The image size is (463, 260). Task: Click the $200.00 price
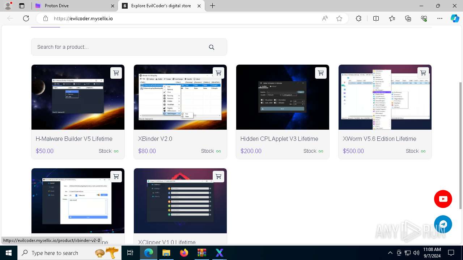[x=251, y=151]
